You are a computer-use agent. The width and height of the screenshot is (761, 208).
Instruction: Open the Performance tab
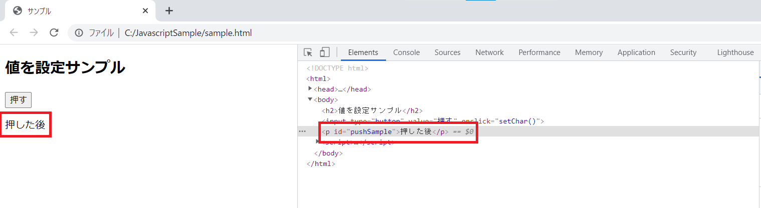539,52
